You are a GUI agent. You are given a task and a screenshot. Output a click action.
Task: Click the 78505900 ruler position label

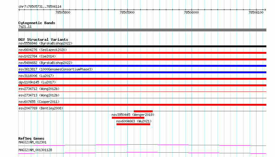[127, 12]
